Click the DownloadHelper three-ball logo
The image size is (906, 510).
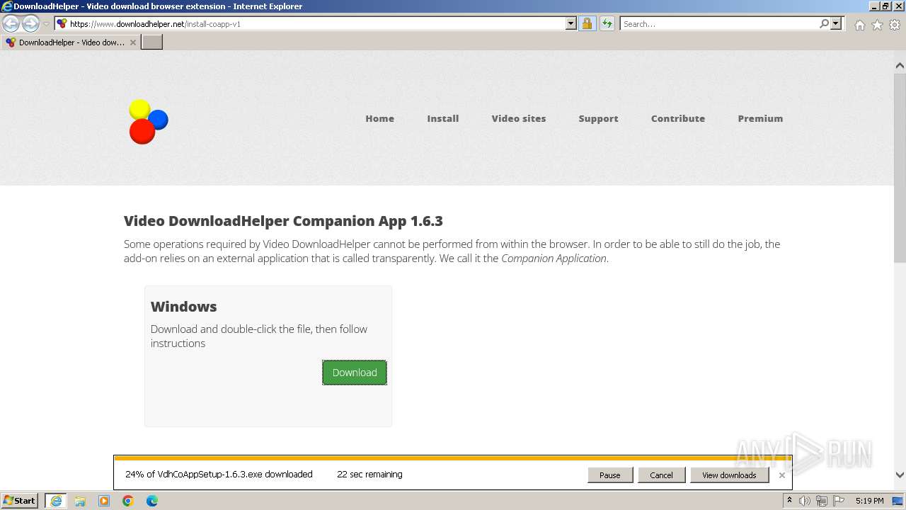tap(148, 121)
